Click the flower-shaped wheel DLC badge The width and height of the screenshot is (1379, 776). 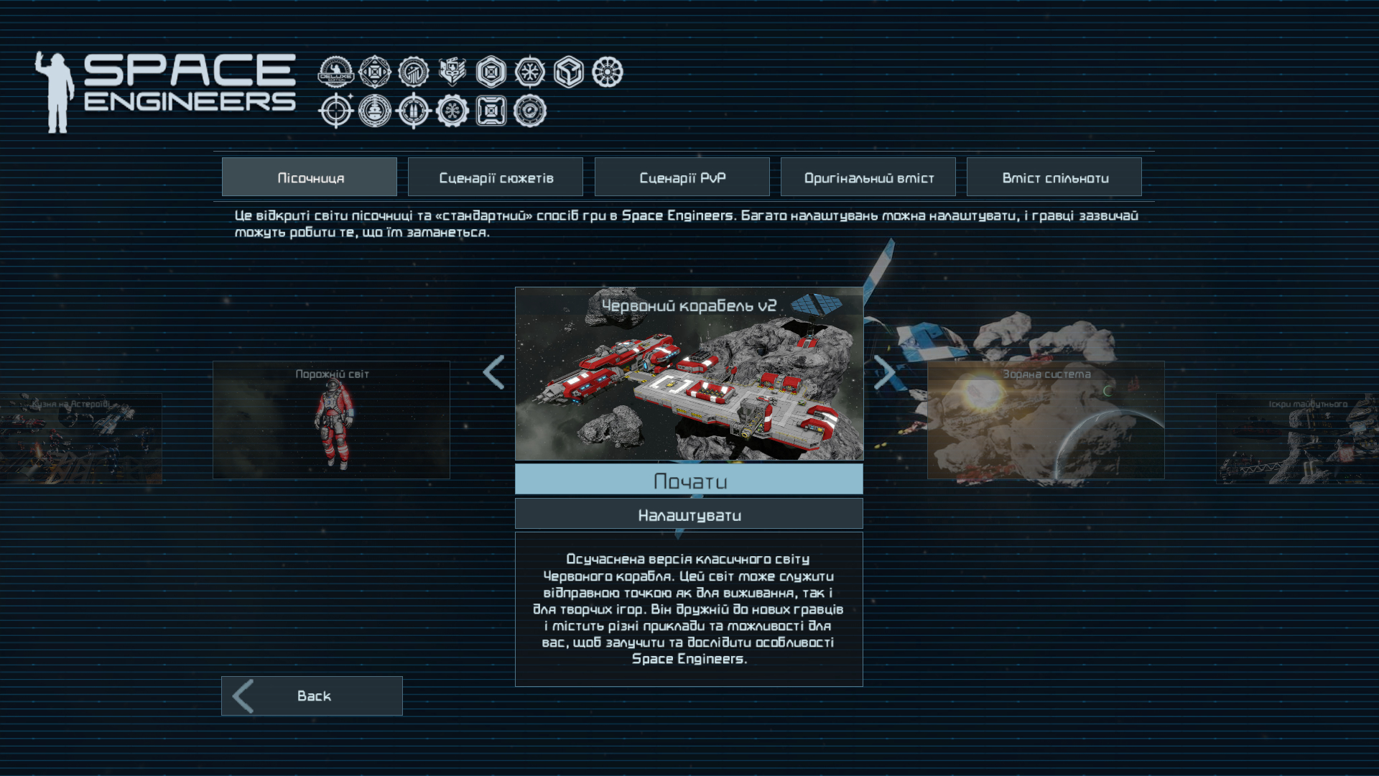608,73
